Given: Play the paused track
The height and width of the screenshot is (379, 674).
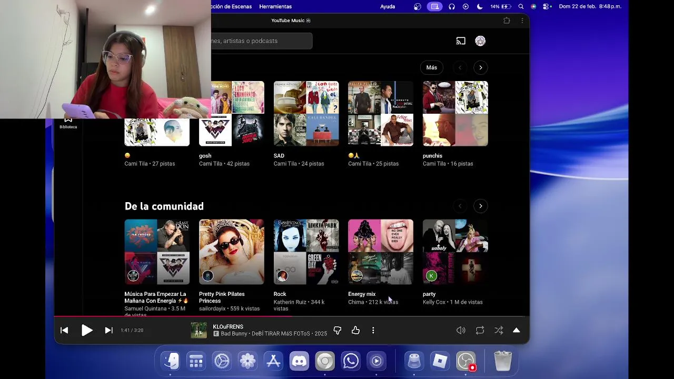Looking at the screenshot, I should point(87,330).
